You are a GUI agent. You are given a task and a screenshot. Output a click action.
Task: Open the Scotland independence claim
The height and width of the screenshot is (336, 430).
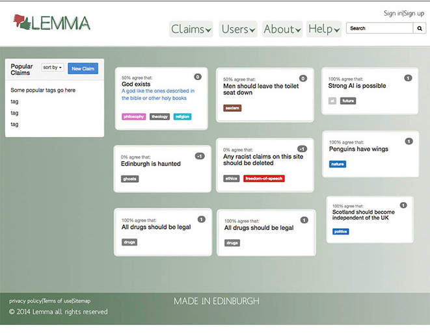point(364,215)
